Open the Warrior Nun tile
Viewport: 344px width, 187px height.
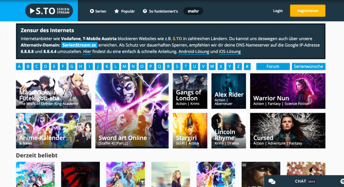pos(288,91)
